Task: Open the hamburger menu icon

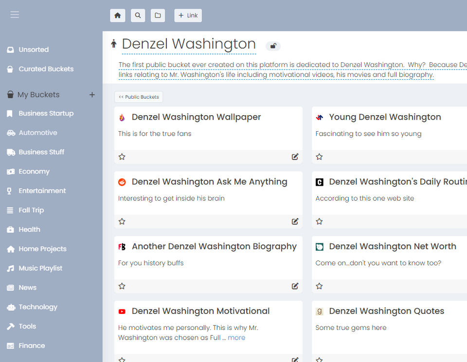Action: click(x=15, y=15)
